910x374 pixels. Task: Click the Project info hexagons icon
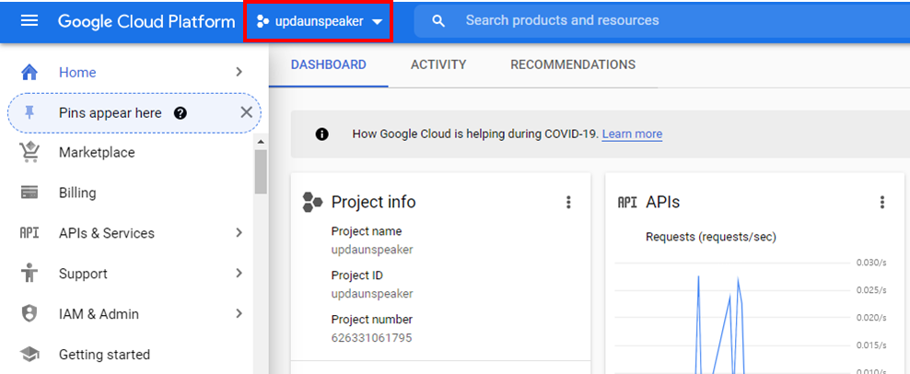click(x=312, y=202)
